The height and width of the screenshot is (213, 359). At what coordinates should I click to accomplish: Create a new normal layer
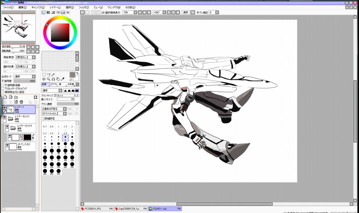click(x=5, y=97)
